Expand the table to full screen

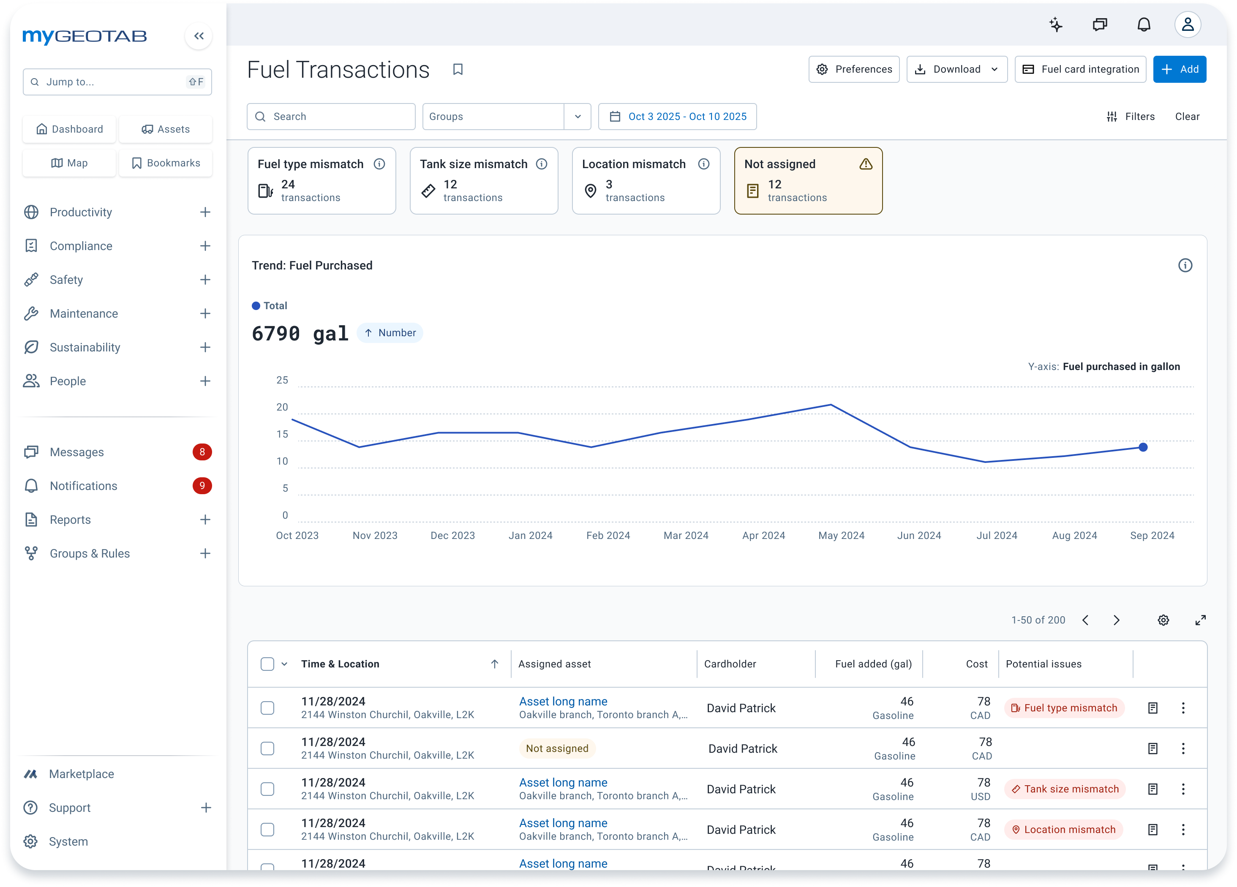pos(1201,620)
